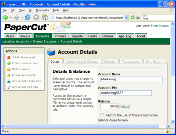Open the Back button history dropdown arrow
Image resolution: width=176 pixels, height=135 pixels.
(11, 18)
